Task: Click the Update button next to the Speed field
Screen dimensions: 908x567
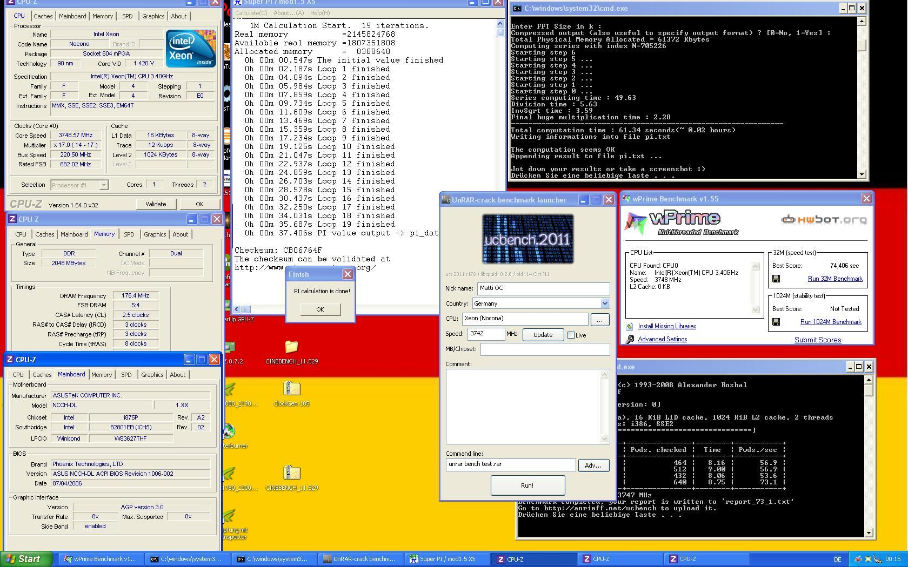Action: pos(543,335)
